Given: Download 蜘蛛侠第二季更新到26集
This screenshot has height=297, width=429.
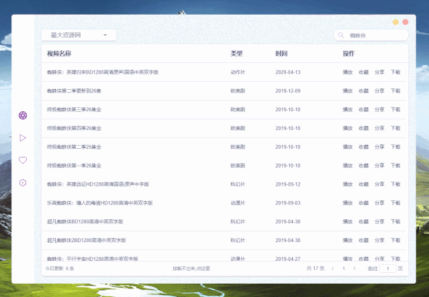Looking at the screenshot, I should (x=395, y=91).
